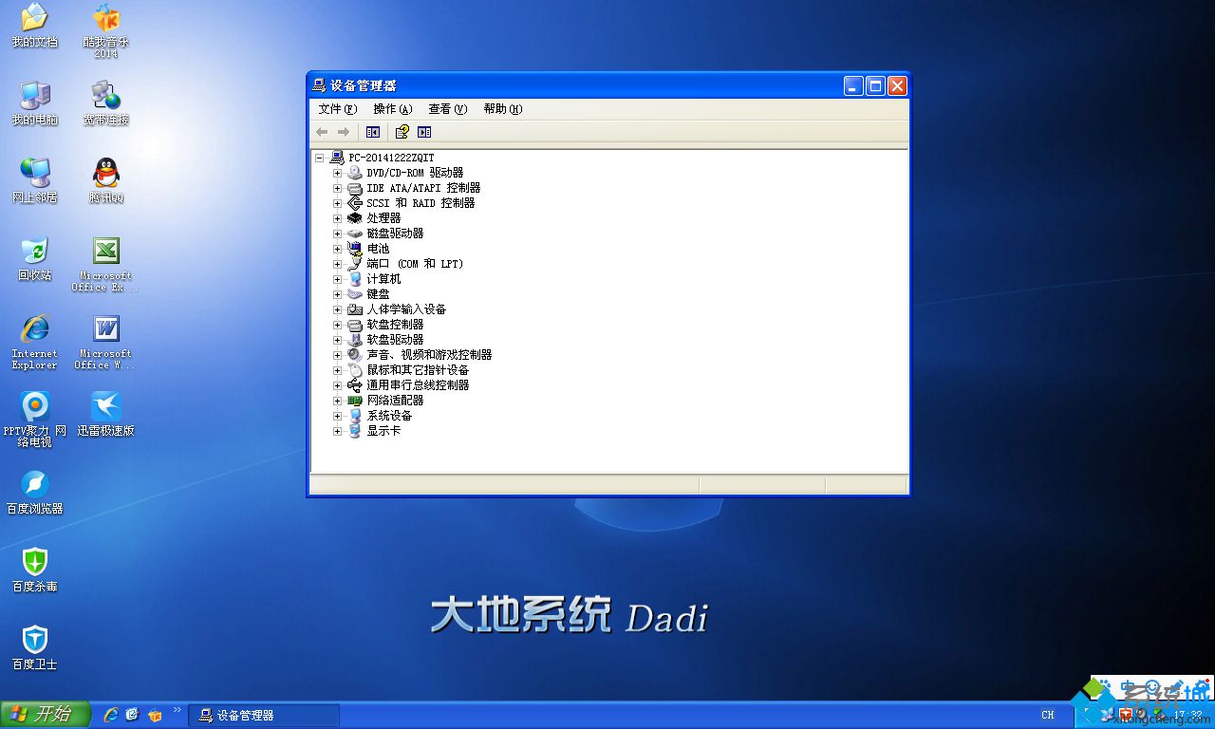1215x729 pixels.
Task: Select the 电池 battery icon in tree
Action: [355, 249]
